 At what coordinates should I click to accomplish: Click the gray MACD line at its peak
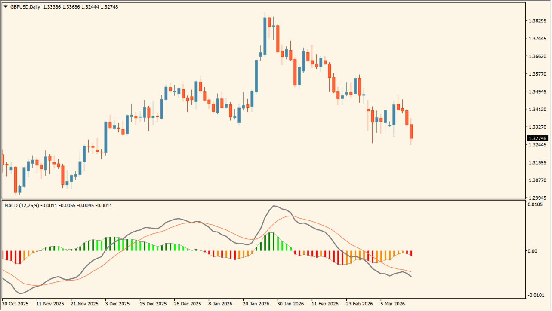(274, 206)
